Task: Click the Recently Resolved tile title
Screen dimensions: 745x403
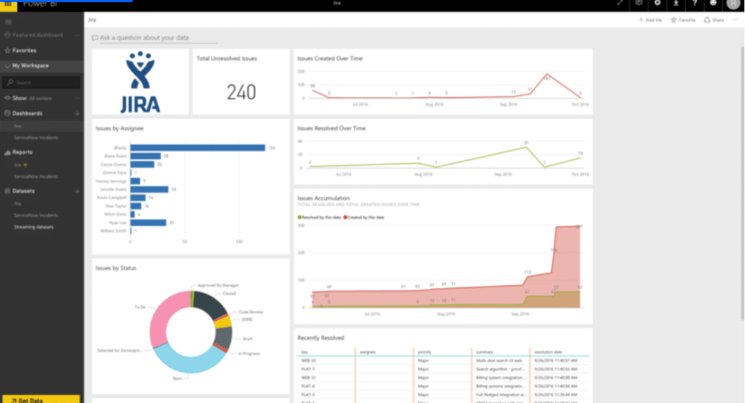Action: [321, 338]
